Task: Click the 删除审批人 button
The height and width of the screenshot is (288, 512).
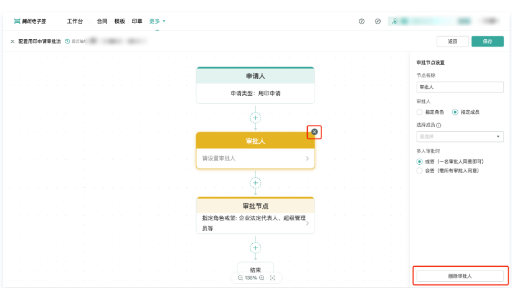Action: tap(460, 276)
